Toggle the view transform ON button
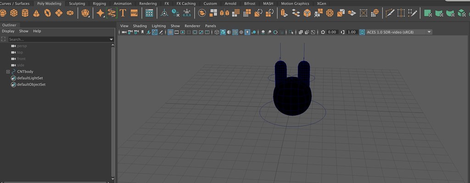The width and height of the screenshot is (470, 183). 362,32
